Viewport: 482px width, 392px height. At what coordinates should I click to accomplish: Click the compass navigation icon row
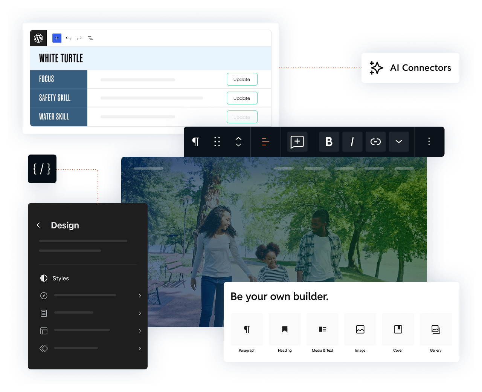pos(90,296)
